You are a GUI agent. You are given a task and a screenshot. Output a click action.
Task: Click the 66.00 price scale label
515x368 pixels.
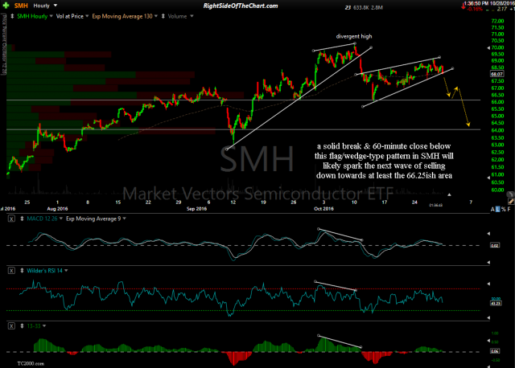point(497,102)
